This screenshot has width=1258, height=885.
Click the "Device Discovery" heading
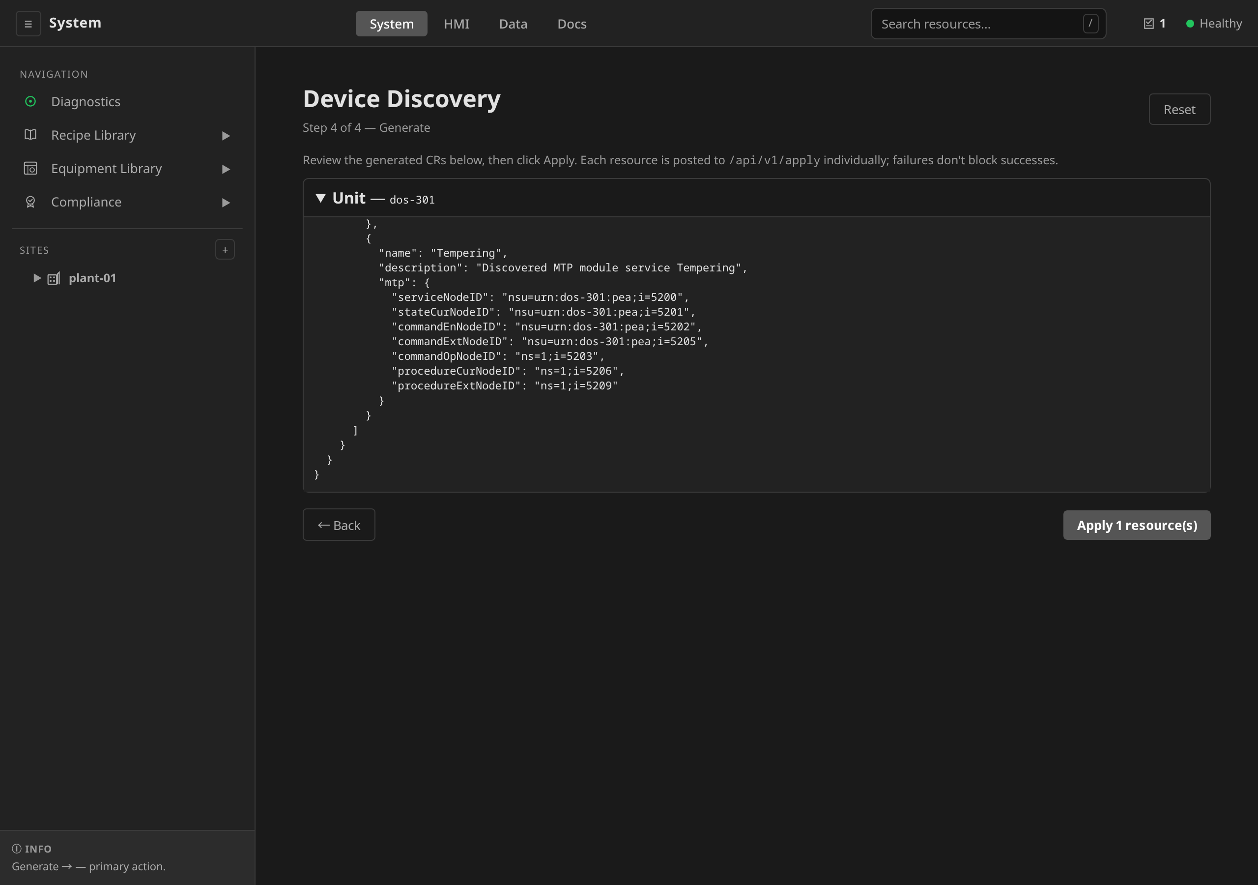(401, 99)
